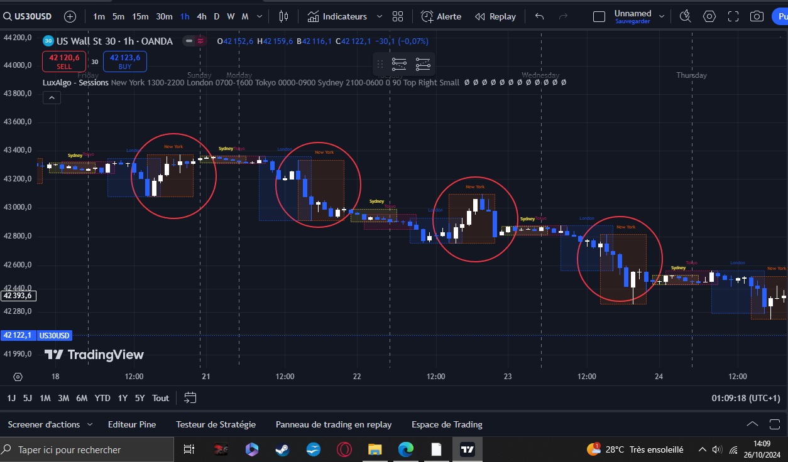Click the BUY 42123,6 button
Image resolution: width=788 pixels, height=462 pixels.
click(124, 61)
